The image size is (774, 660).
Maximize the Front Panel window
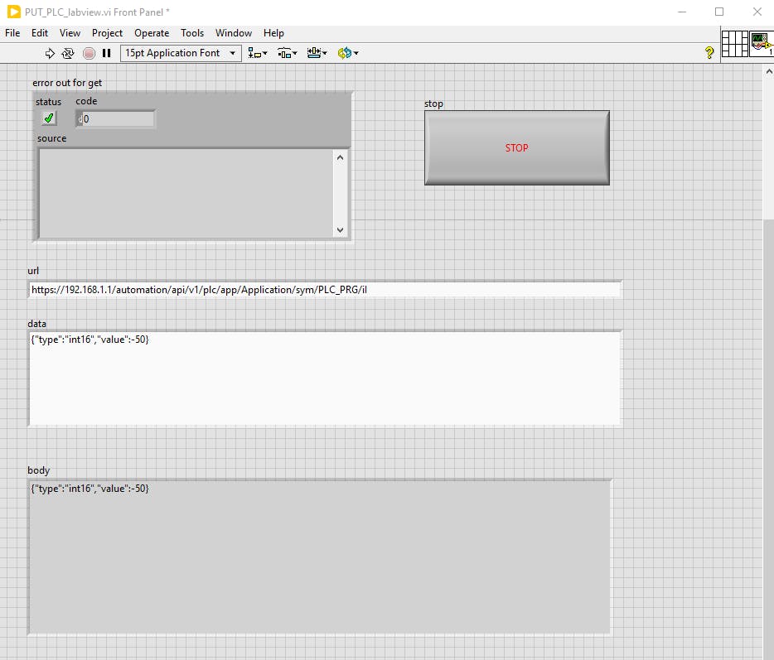point(719,12)
